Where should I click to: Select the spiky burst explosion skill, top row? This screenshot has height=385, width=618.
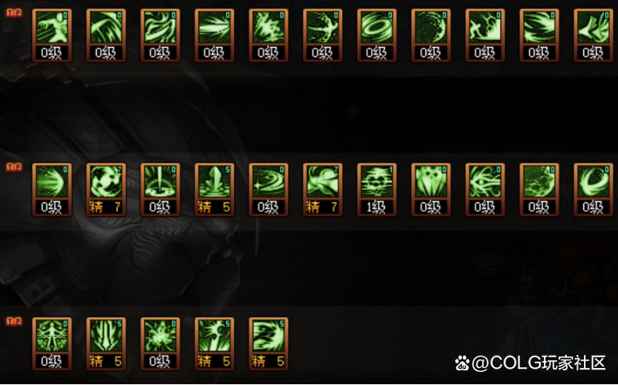(x=268, y=35)
